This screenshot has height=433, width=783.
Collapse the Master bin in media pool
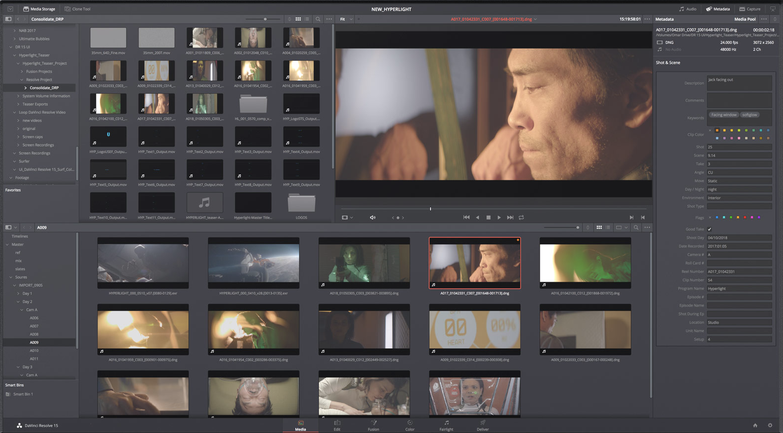(7, 245)
